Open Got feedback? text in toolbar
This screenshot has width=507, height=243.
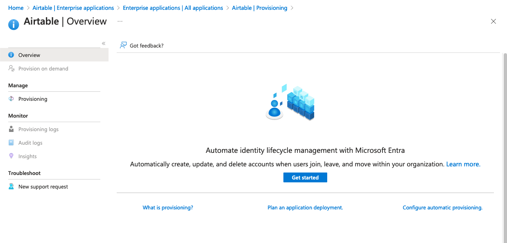(x=147, y=45)
